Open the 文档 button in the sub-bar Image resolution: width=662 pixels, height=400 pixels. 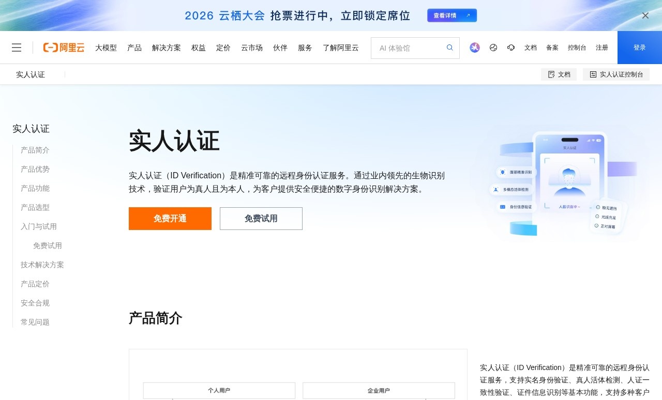[x=559, y=74]
